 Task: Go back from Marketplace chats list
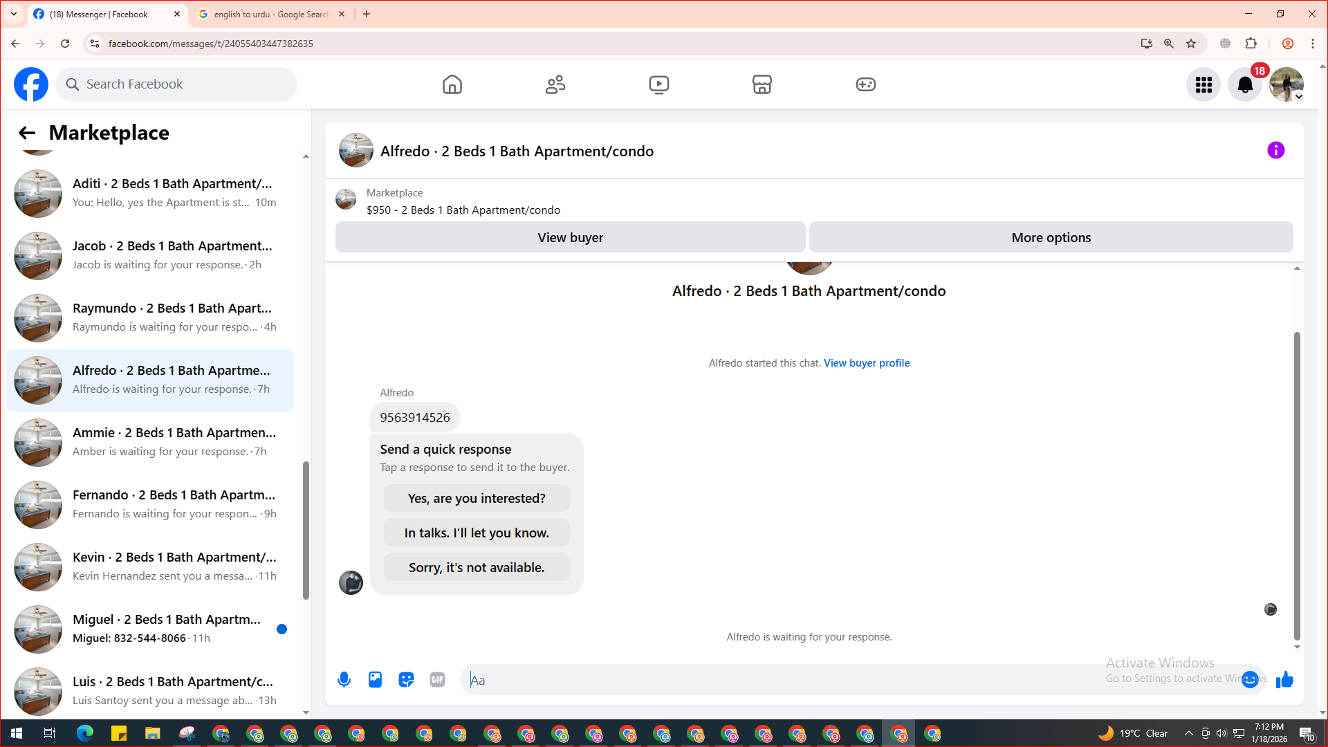(x=27, y=133)
